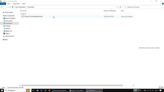Open Objetos 3D in sidebar

[9, 31]
